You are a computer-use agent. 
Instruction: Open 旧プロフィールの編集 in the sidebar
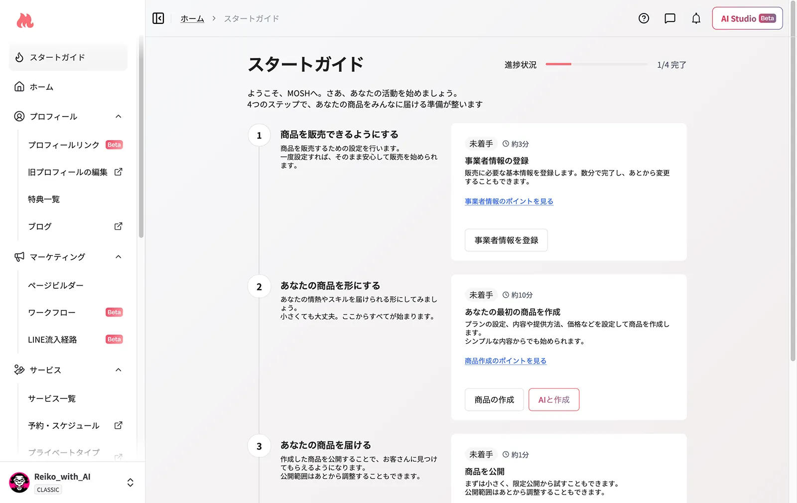tap(68, 172)
